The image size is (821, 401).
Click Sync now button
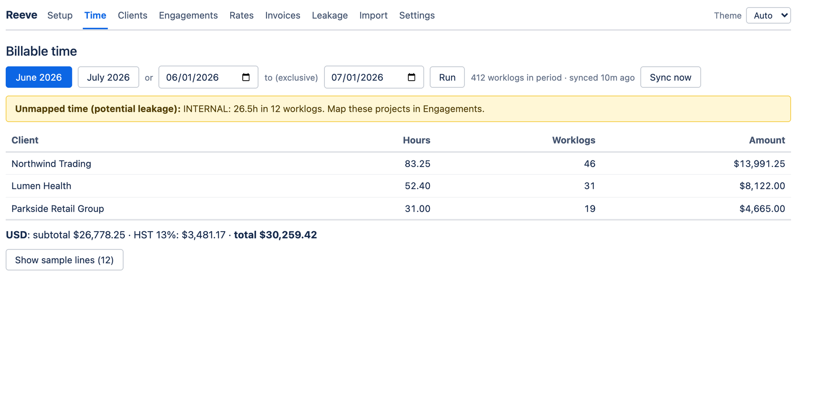tap(670, 77)
